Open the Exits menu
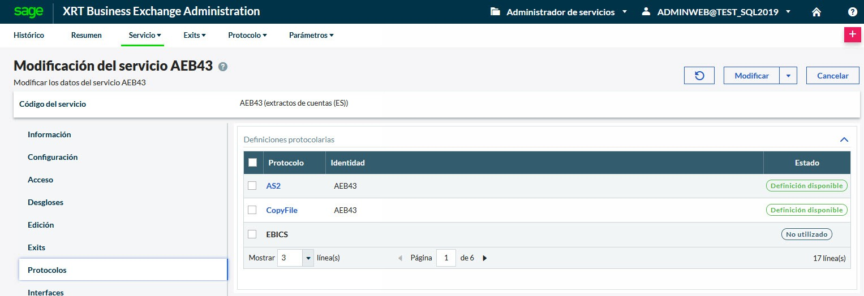 coord(194,35)
